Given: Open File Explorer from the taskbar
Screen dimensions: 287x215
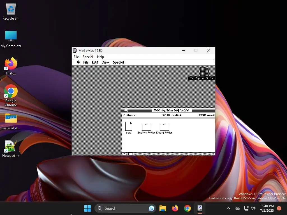Looking at the screenshot, I should pos(163,208).
